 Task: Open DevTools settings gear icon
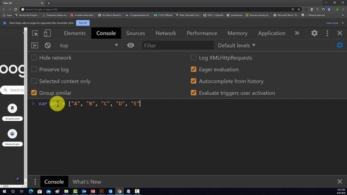[x=314, y=33]
